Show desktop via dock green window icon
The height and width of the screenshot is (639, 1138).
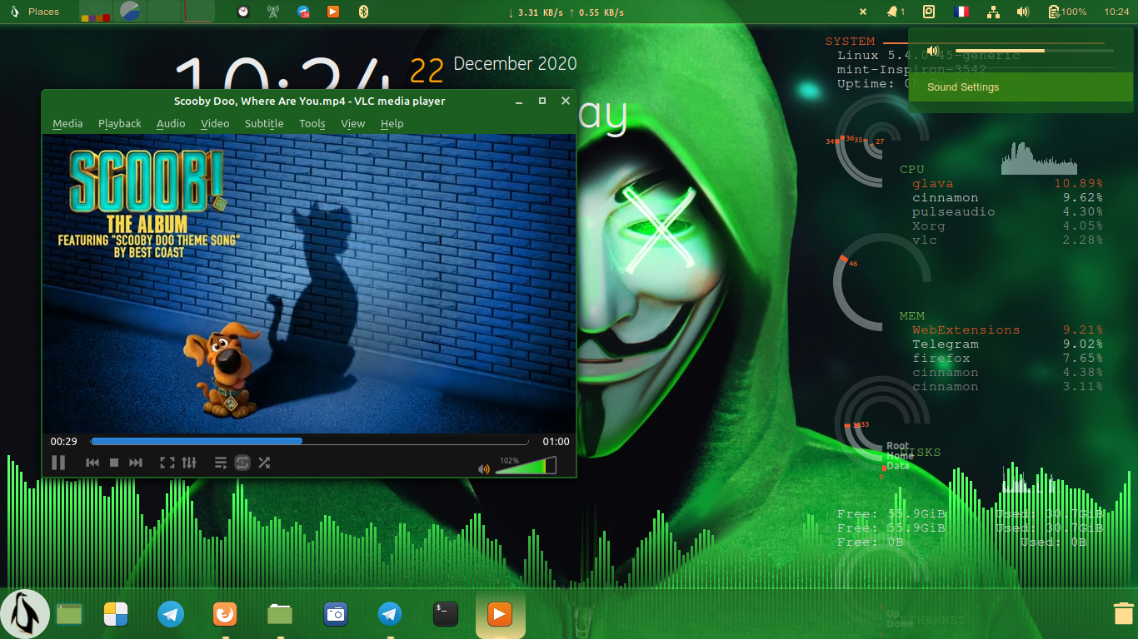tap(70, 615)
